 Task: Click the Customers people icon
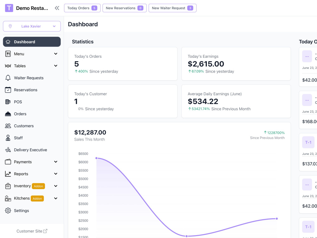(x=8, y=126)
